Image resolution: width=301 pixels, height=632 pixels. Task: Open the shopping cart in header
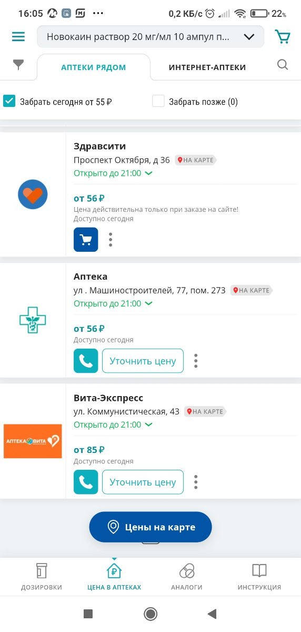[283, 37]
